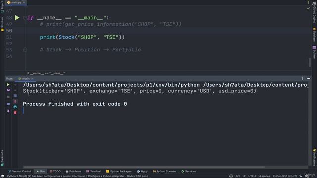Click the python interpreter path in console output
Viewport: 317px width, 178px height.
pos(111,85)
